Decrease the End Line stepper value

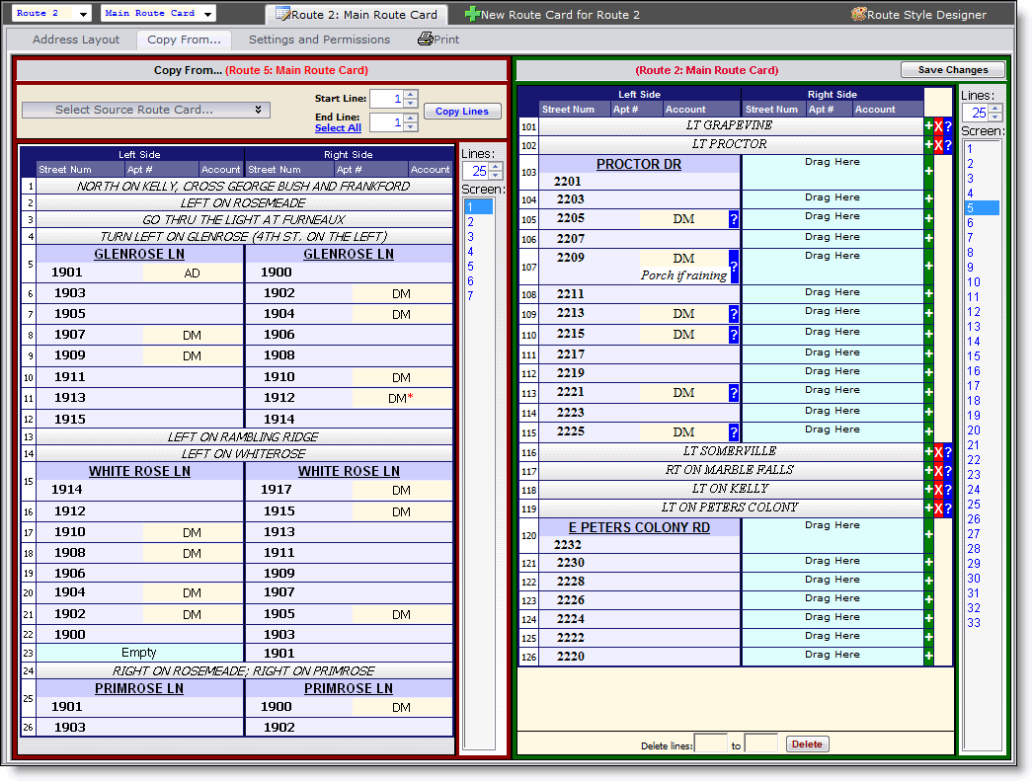point(411,127)
